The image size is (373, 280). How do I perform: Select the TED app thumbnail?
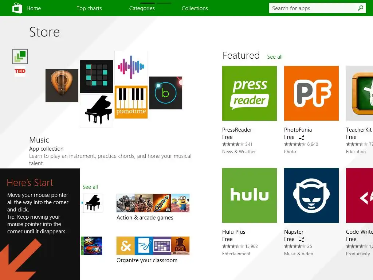tap(20, 71)
